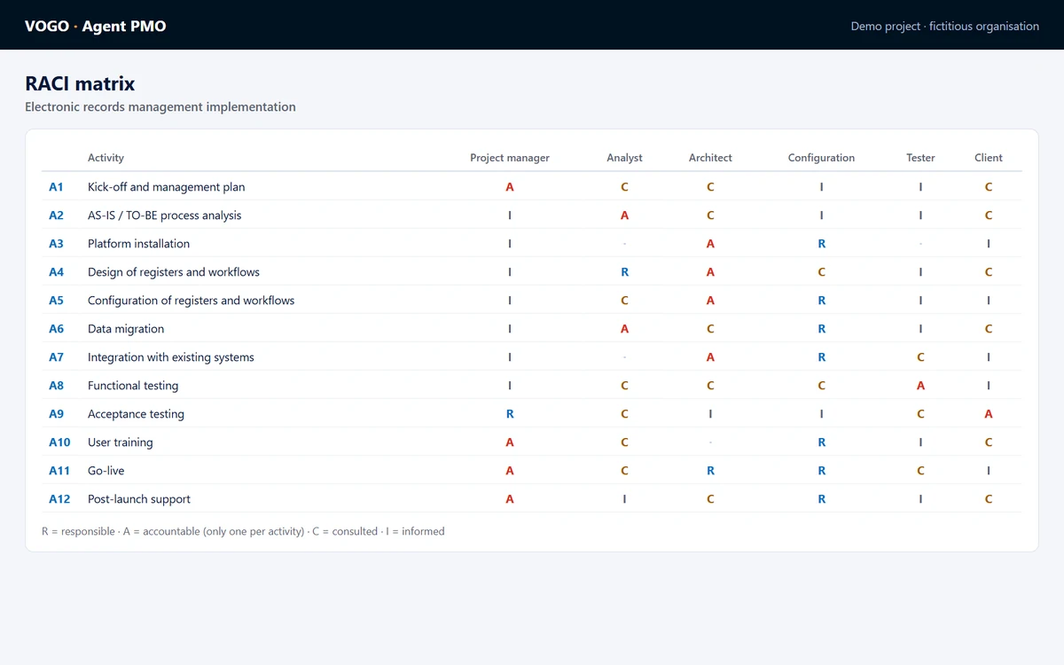Screen dimensions: 1064x665
Task: Click the Client column header
Action: [x=989, y=158]
